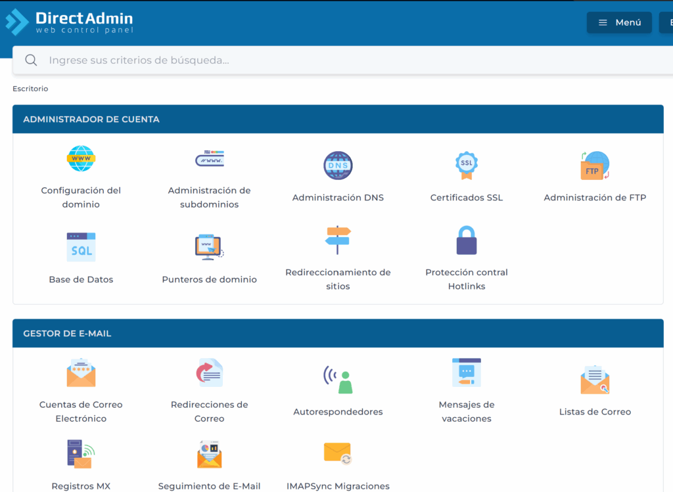673x492 pixels.
Task: Click the Administración DNS globe icon
Action: point(338,166)
